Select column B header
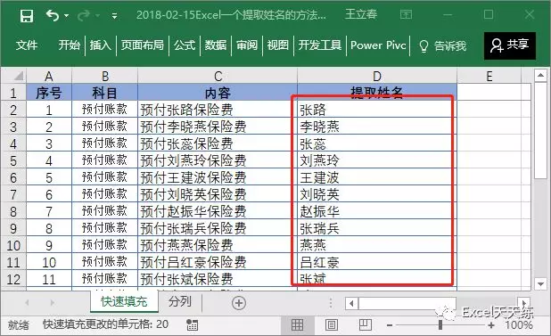Viewport: 551px width, 336px height. tap(104, 76)
